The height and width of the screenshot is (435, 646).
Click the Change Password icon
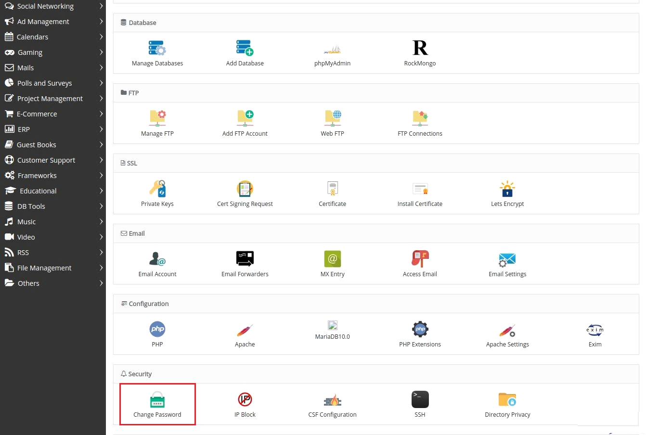pyautogui.click(x=157, y=400)
